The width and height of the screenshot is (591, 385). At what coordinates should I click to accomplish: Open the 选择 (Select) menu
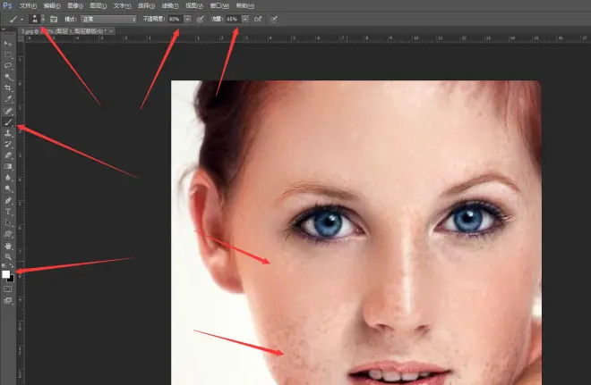tap(146, 5)
